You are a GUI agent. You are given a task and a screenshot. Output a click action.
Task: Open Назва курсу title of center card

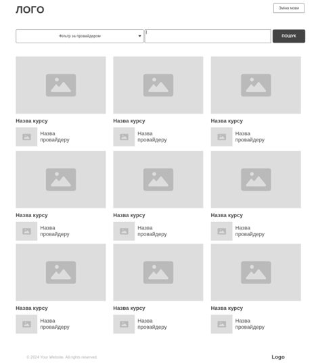pyautogui.click(x=129, y=215)
